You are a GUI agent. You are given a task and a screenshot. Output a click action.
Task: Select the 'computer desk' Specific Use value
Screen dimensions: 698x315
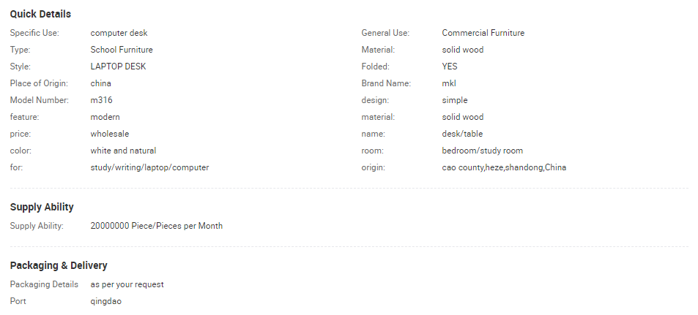(119, 33)
